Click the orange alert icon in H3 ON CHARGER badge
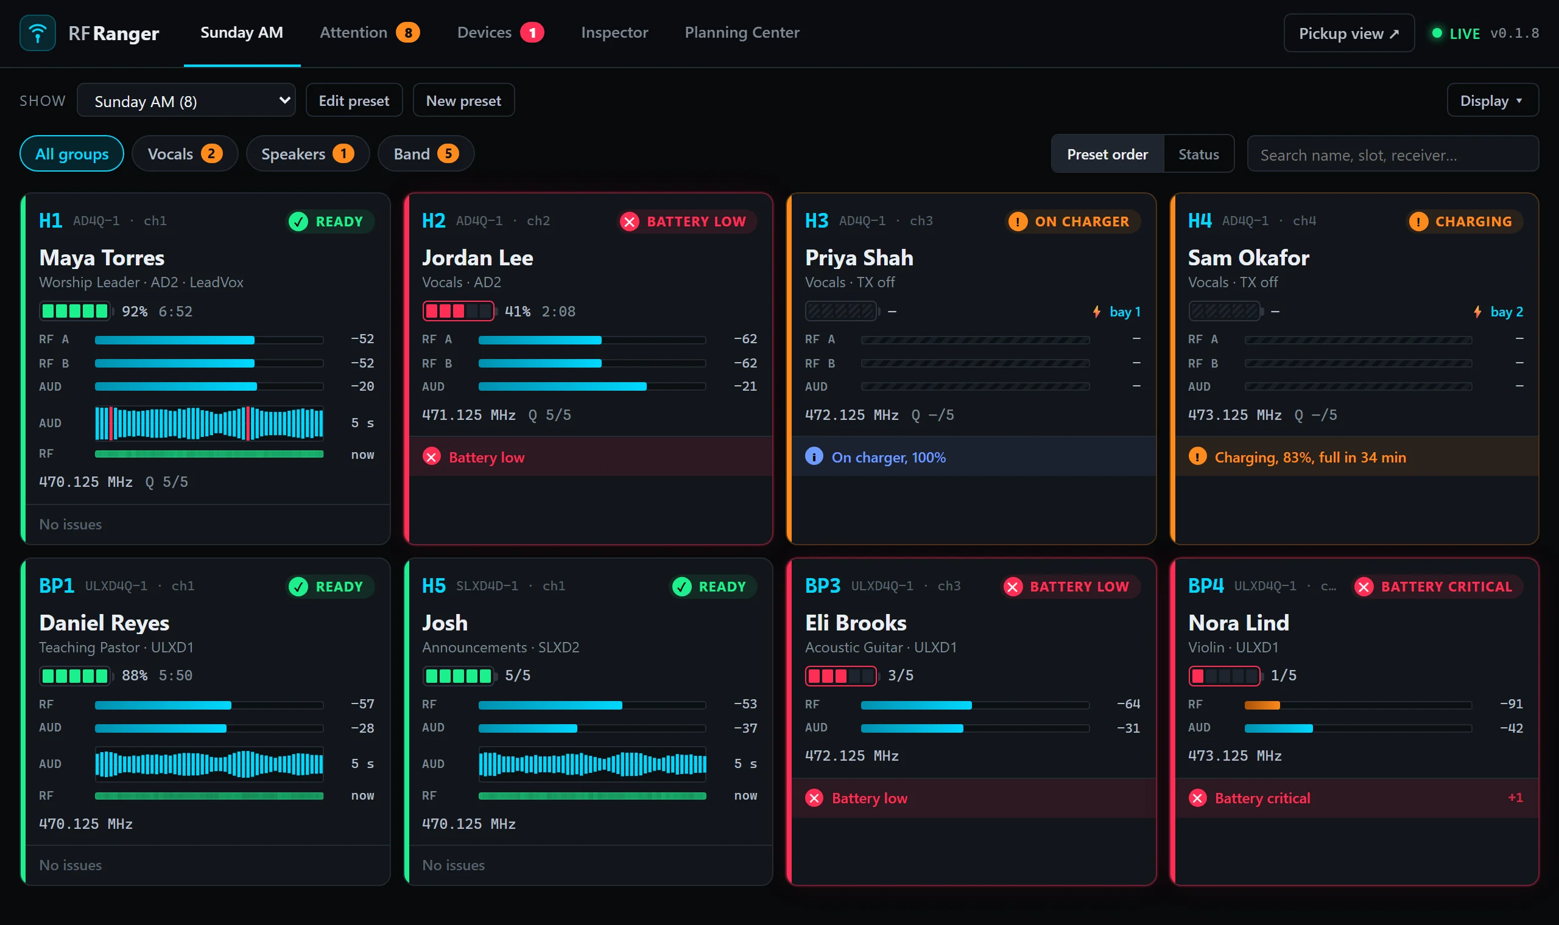The image size is (1559, 925). point(1017,222)
